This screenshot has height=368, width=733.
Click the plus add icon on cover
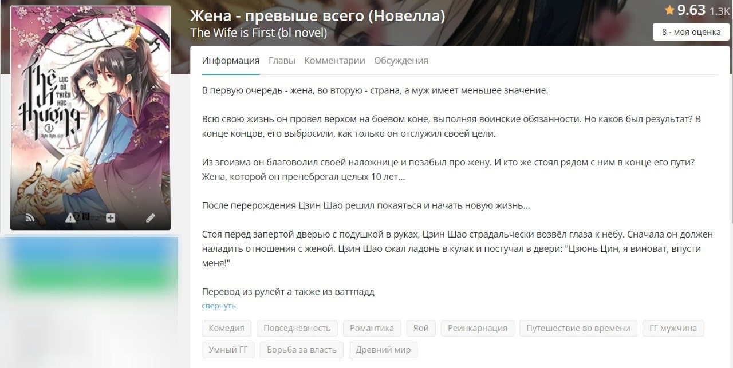click(111, 217)
